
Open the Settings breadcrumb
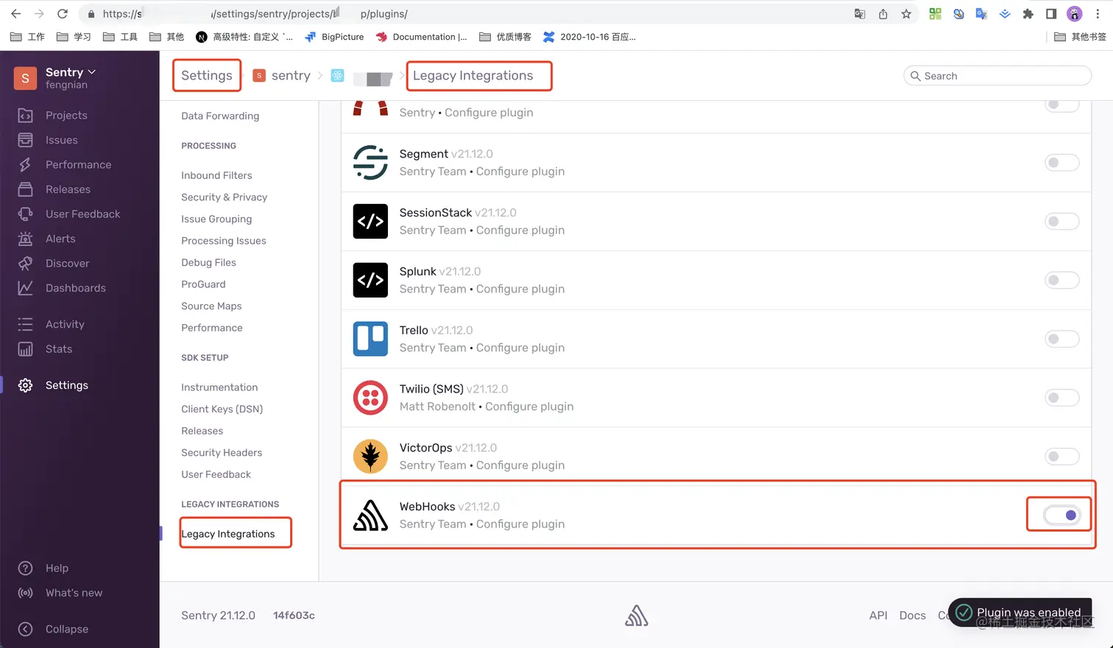click(x=207, y=75)
